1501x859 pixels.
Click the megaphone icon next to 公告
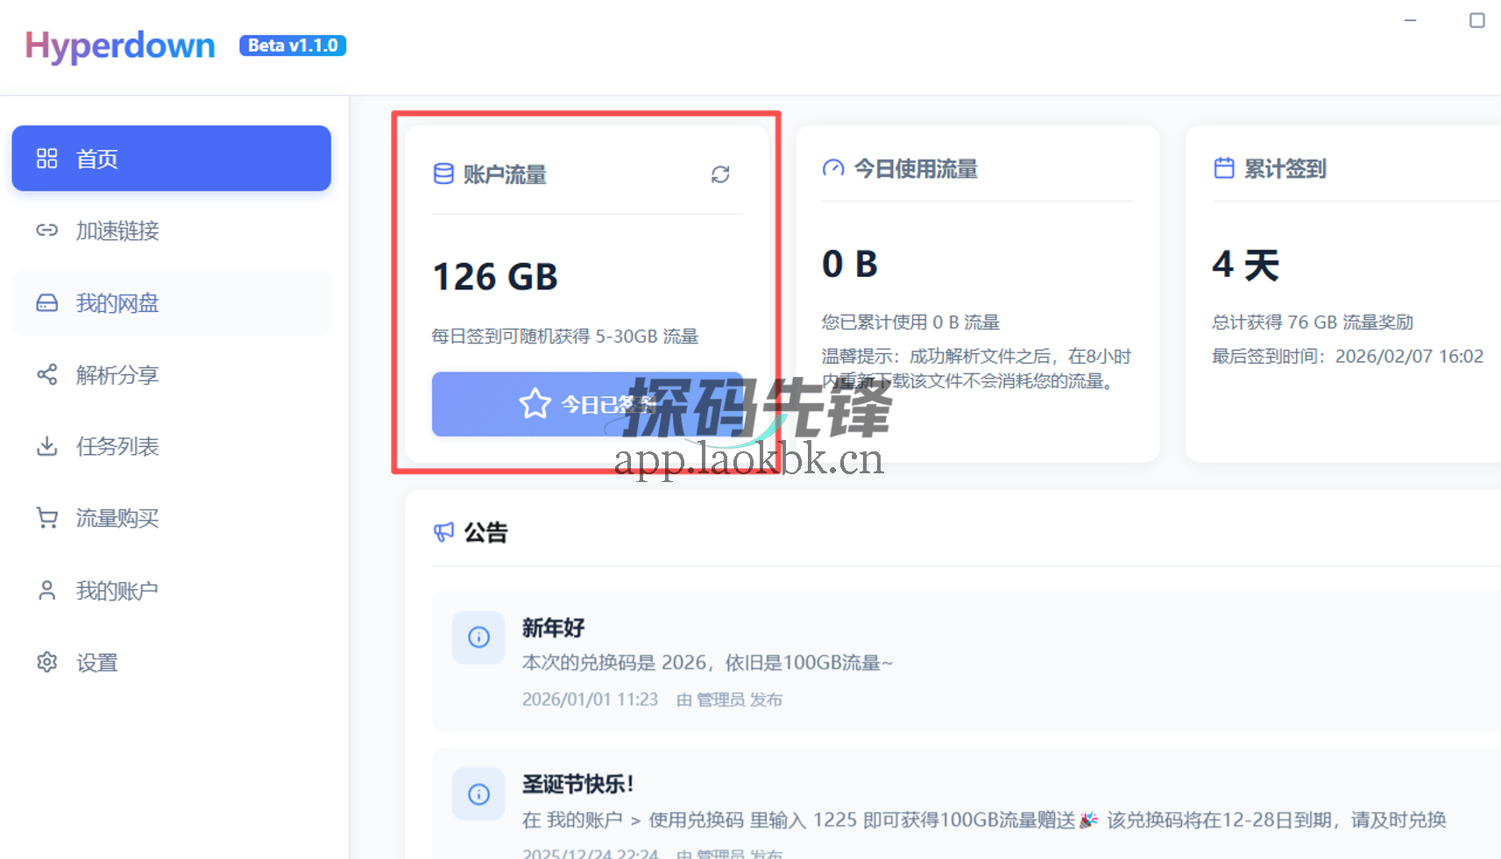[443, 532]
